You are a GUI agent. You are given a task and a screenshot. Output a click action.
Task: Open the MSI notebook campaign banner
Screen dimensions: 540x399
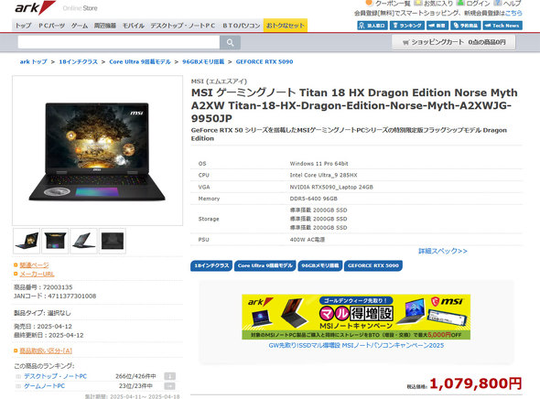click(356, 317)
